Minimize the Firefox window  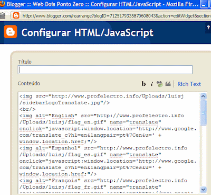(204, 4)
